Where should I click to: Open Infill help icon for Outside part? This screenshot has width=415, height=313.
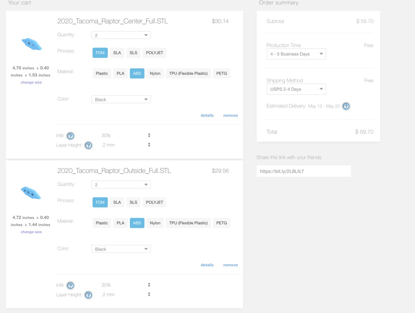[70, 285]
